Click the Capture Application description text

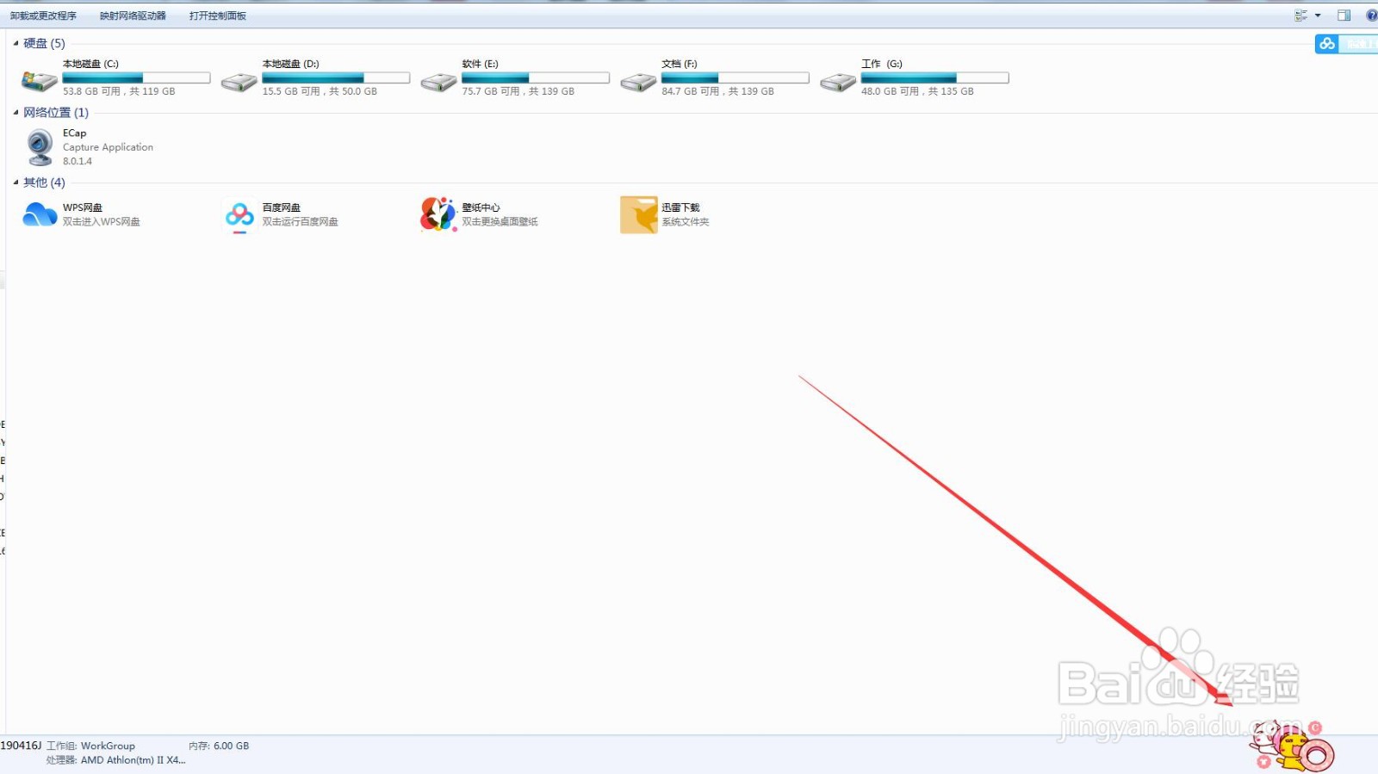108,147
